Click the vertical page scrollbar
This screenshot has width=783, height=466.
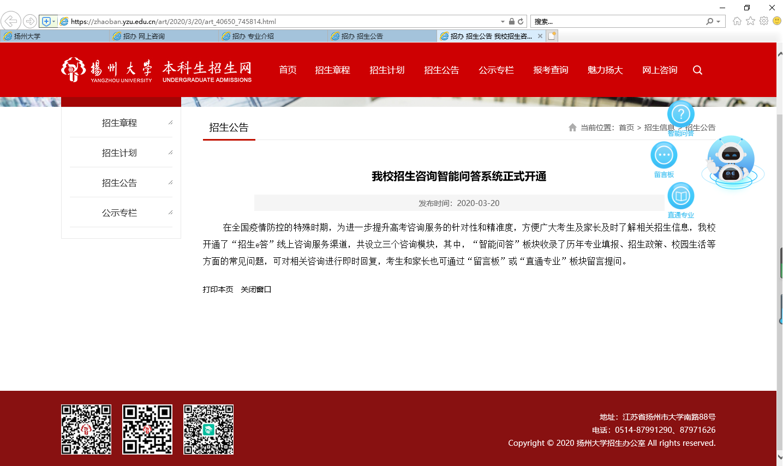(779, 218)
